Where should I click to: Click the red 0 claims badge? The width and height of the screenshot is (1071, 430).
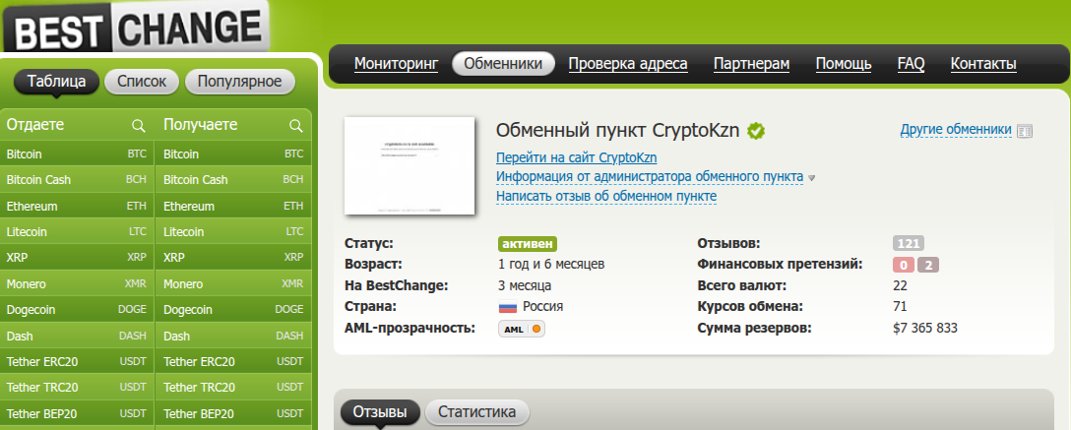[904, 265]
